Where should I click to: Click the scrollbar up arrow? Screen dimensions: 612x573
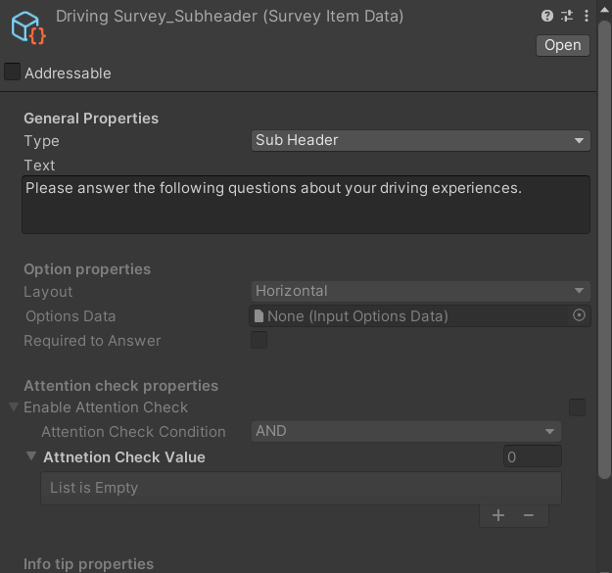[604, 10]
